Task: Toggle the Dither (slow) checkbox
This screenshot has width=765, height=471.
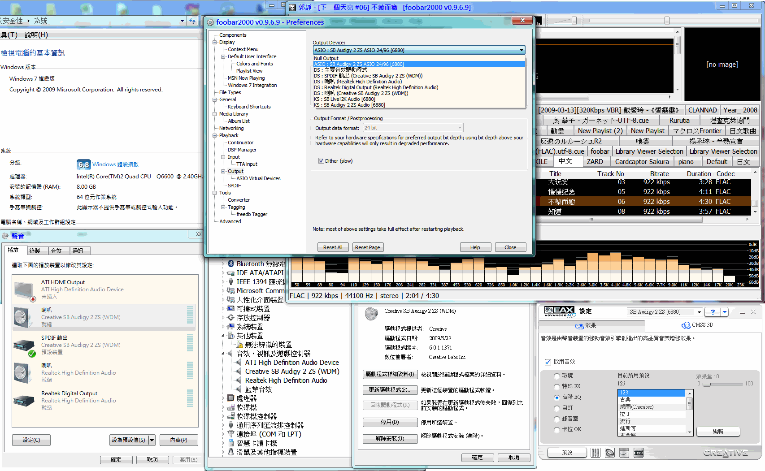Action: (321, 161)
